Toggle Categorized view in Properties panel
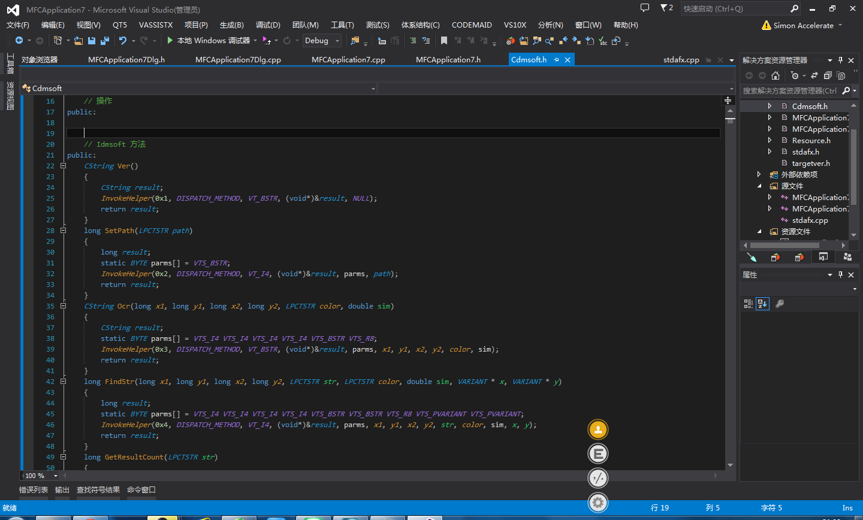The width and height of the screenshot is (863, 520). [x=748, y=304]
